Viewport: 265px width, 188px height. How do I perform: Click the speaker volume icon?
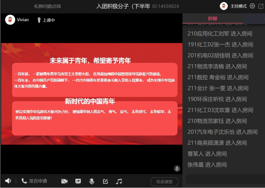click(8, 181)
